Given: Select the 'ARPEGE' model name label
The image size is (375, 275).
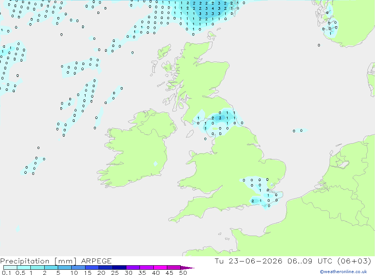Looking at the screenshot, I should click(x=96, y=261).
